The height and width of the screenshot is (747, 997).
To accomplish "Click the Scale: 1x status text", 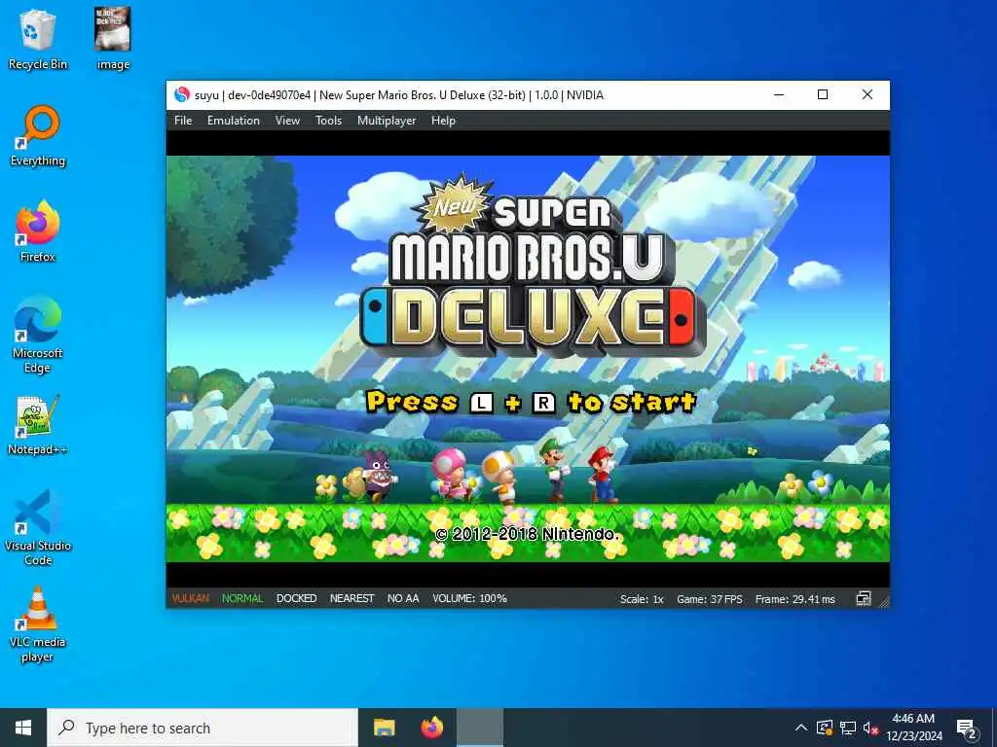I will [642, 599].
